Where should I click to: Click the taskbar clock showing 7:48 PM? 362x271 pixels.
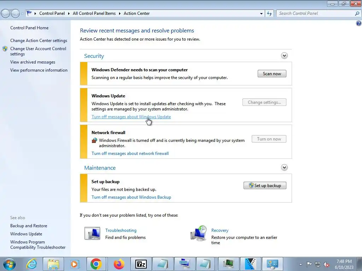[344, 264]
